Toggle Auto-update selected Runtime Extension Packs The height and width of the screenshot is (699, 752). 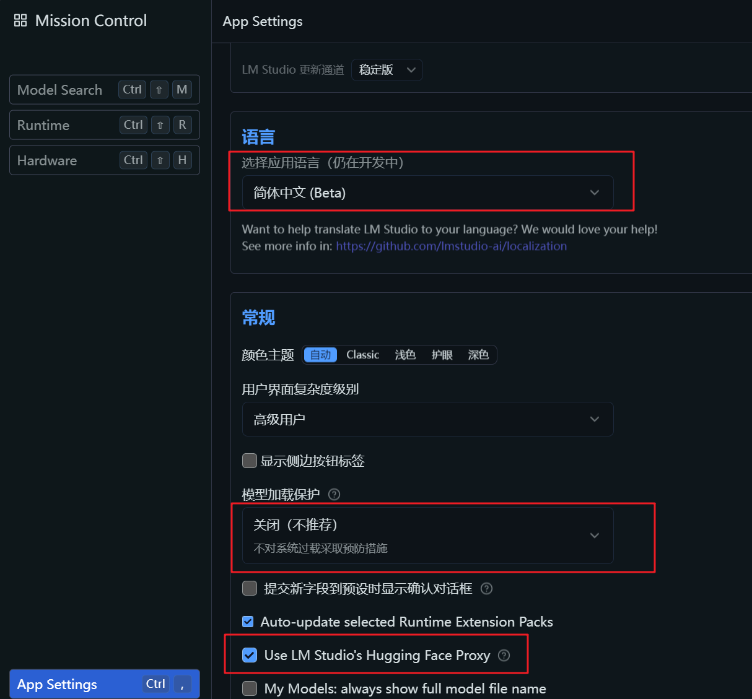click(x=248, y=622)
